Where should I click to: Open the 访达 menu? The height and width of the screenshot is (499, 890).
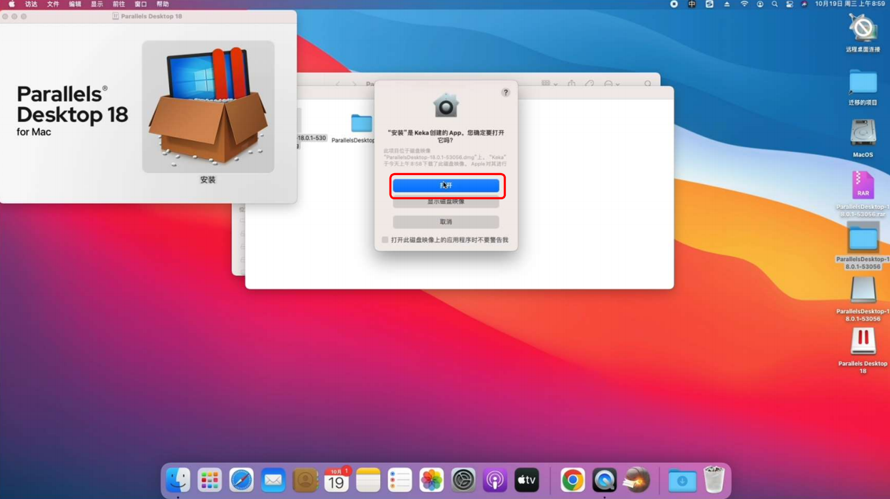(x=31, y=4)
